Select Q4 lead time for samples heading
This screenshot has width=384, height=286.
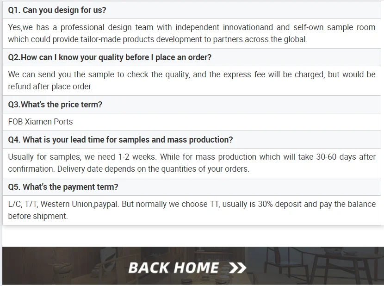[x=120, y=140]
